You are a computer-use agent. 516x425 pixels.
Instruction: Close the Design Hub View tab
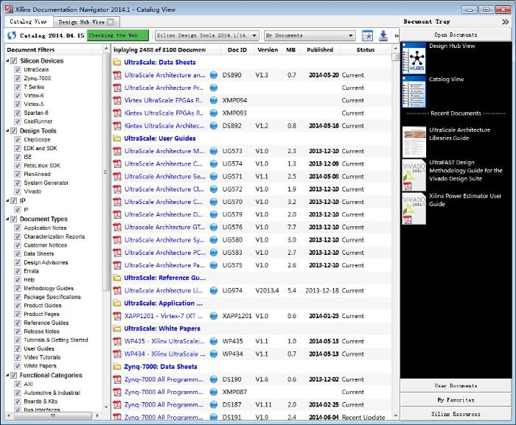(111, 22)
